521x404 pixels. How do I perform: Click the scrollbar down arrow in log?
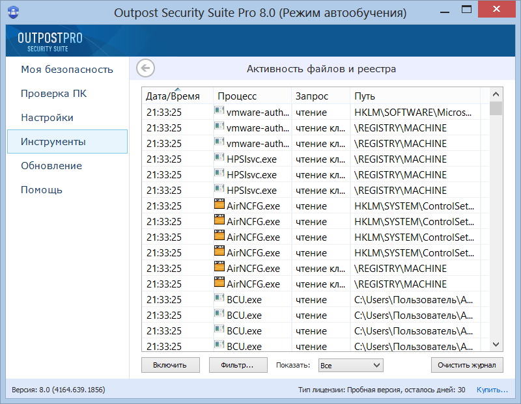point(496,344)
